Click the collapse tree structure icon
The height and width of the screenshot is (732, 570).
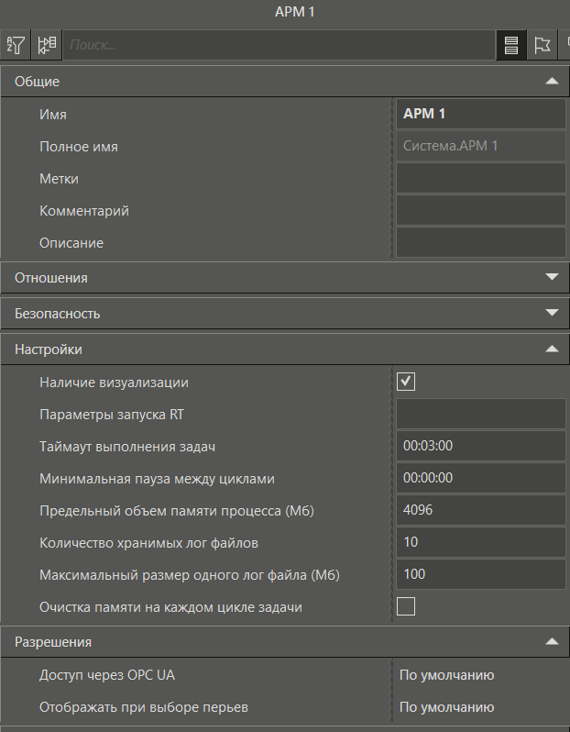47,45
